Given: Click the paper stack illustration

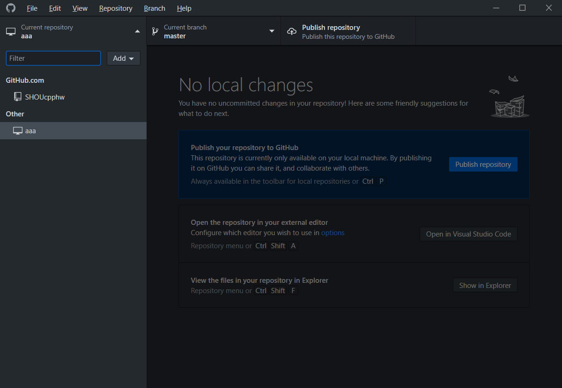Looking at the screenshot, I should pyautogui.click(x=509, y=97).
